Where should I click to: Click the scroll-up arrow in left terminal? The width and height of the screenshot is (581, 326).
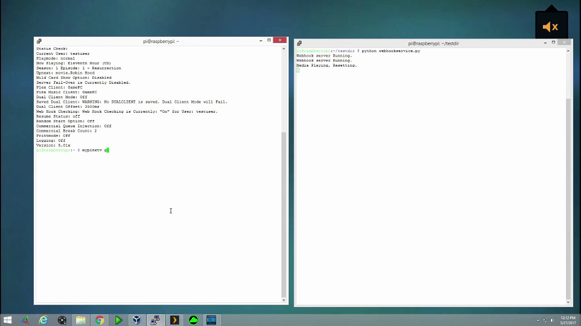coord(284,49)
